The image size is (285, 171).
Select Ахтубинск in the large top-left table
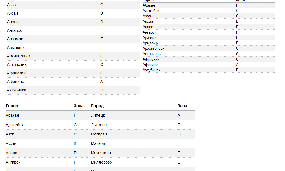[x=16, y=90]
